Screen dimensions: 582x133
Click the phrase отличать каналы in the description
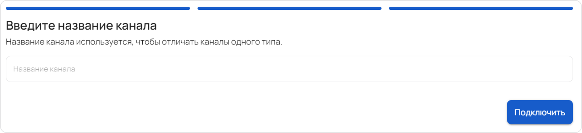point(195,42)
